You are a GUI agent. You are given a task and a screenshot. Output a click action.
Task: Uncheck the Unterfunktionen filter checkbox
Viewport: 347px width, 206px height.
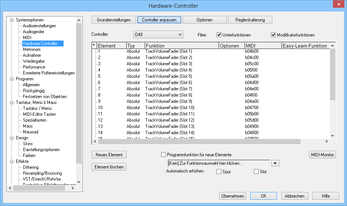tap(219, 35)
